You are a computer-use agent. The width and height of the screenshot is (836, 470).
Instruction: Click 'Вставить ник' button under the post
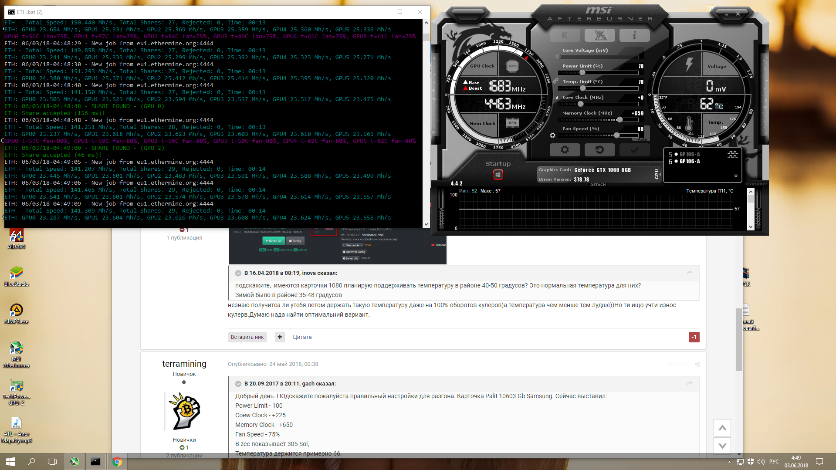(x=247, y=337)
